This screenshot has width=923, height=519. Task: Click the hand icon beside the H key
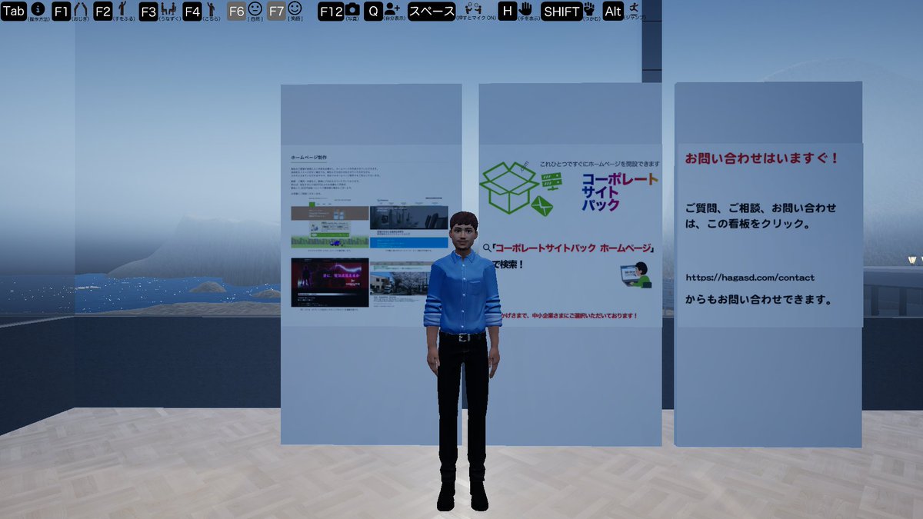(x=523, y=11)
